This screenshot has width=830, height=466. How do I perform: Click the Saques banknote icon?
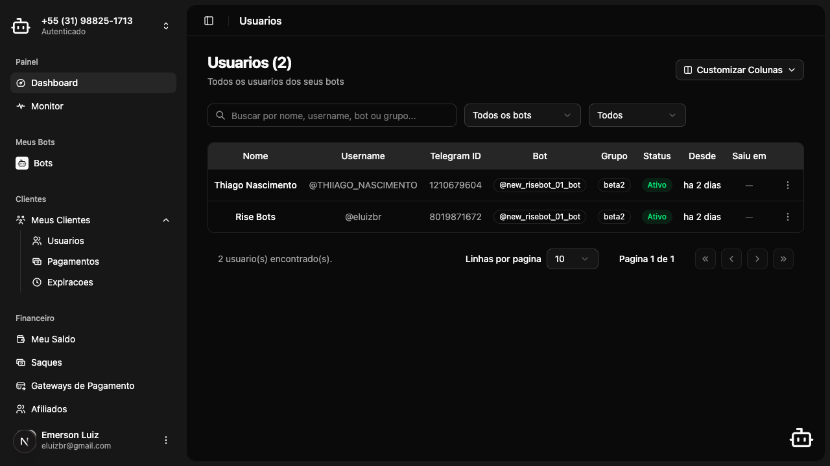pyautogui.click(x=21, y=362)
